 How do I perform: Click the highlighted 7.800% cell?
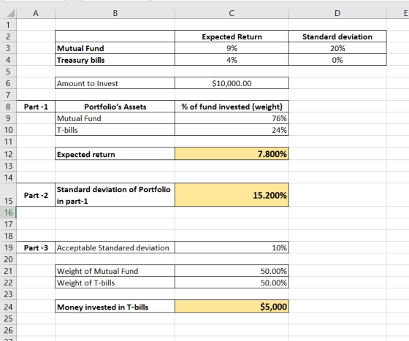click(232, 154)
